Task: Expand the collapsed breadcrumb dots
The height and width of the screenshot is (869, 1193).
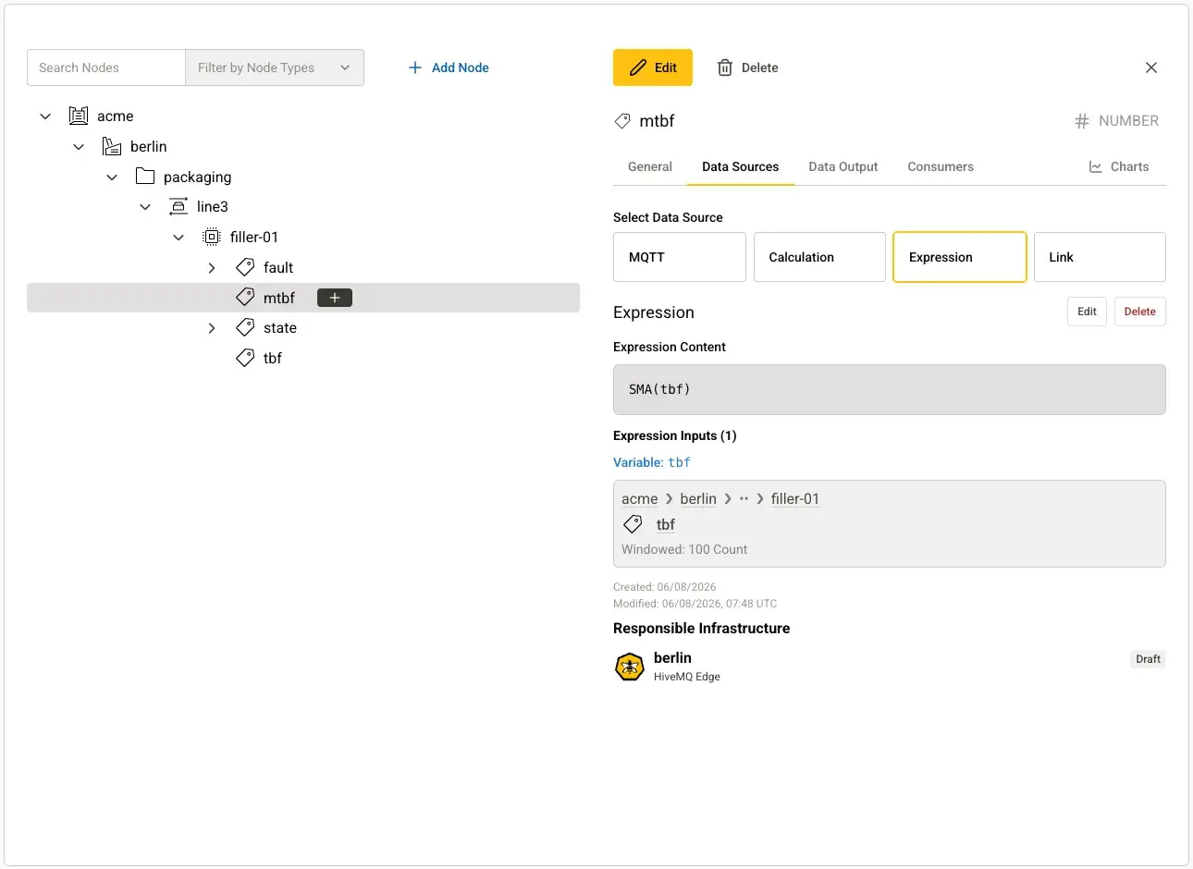Action: [744, 498]
